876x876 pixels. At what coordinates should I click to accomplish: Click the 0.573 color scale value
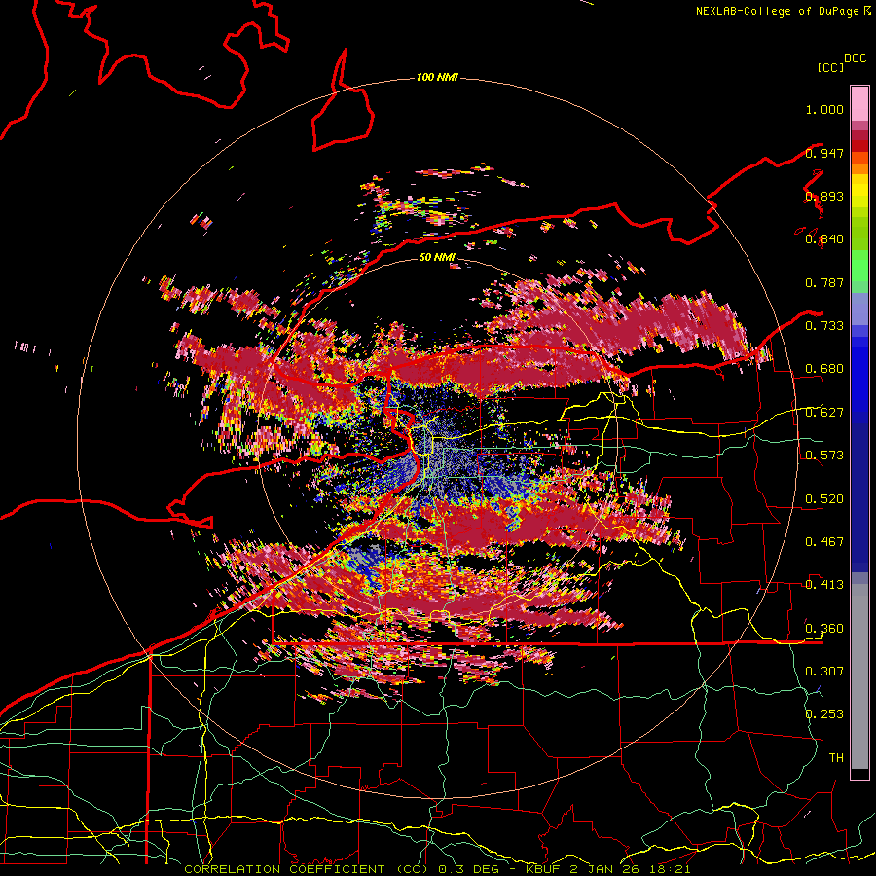pyautogui.click(x=824, y=456)
